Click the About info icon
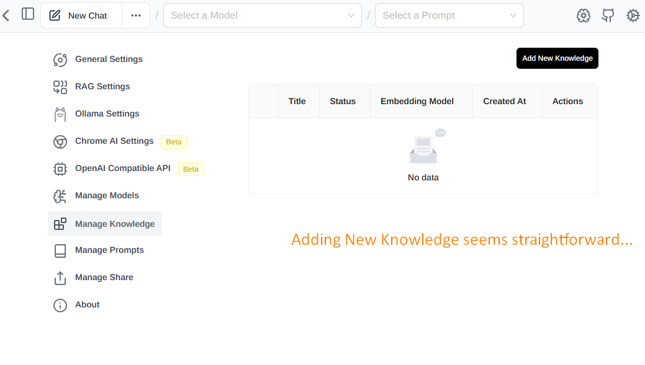The image size is (645, 365). 60,305
